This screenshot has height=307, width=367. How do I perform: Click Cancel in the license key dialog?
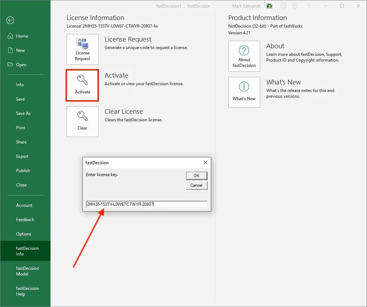point(197,185)
